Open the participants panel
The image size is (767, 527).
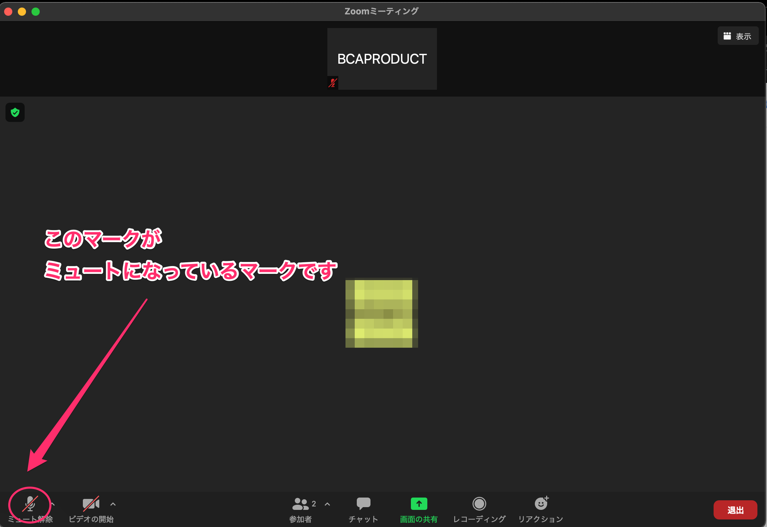(301, 504)
